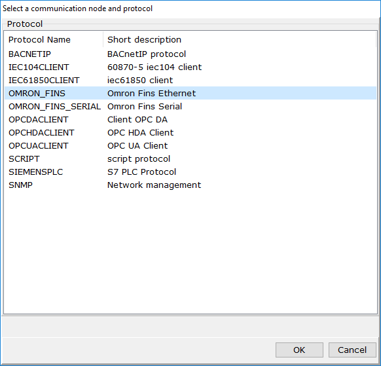Choose the SNMP protocol row
Viewport: 381px width, 366px height.
[x=190, y=185]
